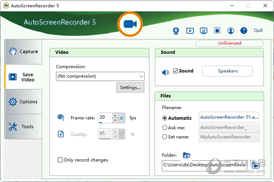This screenshot has height=182, width=274.
Task: Open the screen annotation editor icon
Action: (x=204, y=31)
